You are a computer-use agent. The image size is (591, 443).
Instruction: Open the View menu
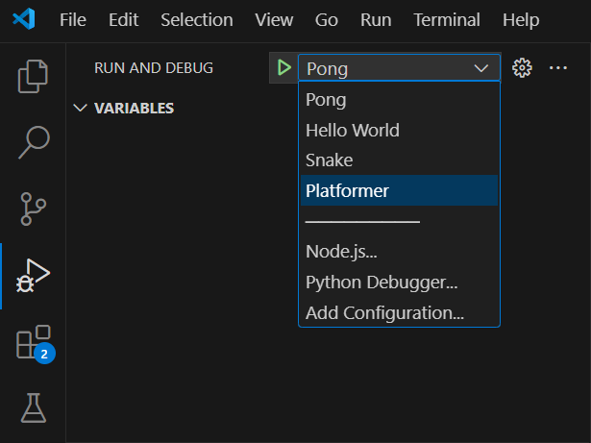pos(274,19)
